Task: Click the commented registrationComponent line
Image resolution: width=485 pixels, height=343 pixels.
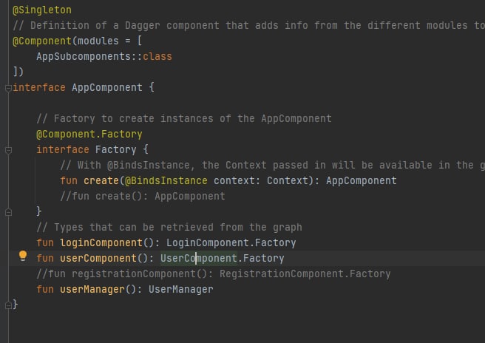Action: tap(213, 274)
